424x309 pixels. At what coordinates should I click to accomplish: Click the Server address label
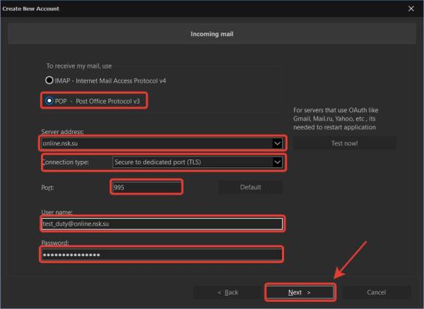click(x=63, y=132)
